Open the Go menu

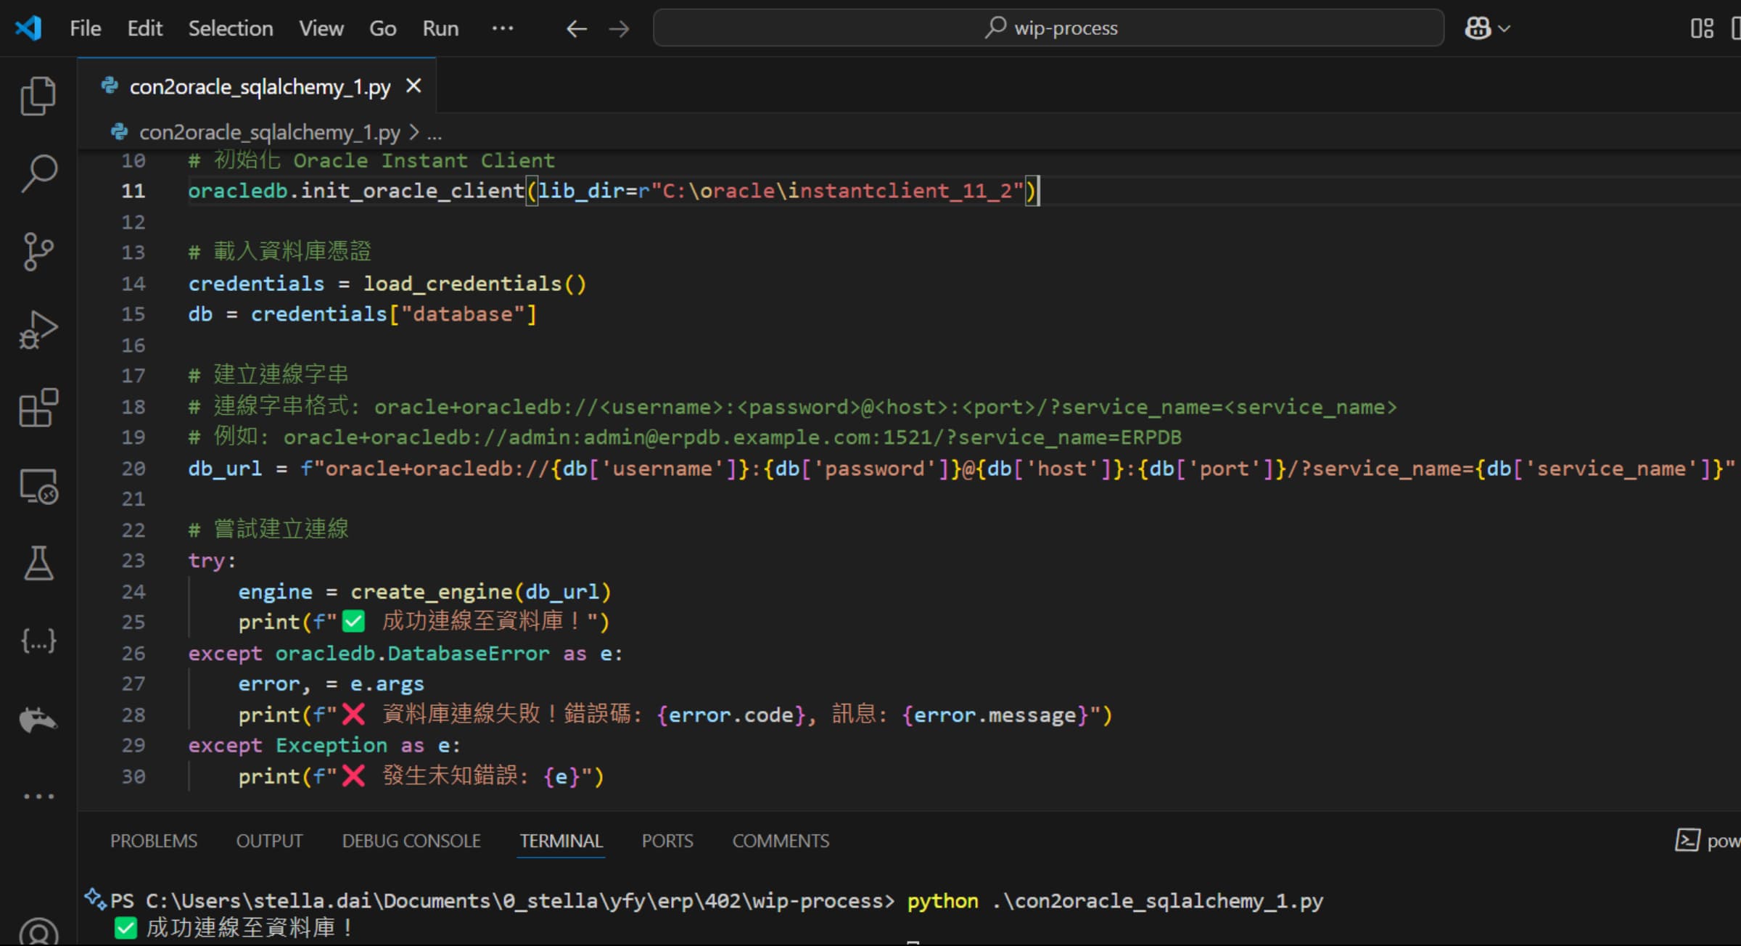point(382,28)
